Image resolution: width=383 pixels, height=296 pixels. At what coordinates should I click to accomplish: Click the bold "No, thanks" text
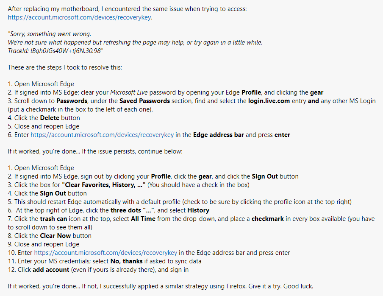click(x=127, y=261)
